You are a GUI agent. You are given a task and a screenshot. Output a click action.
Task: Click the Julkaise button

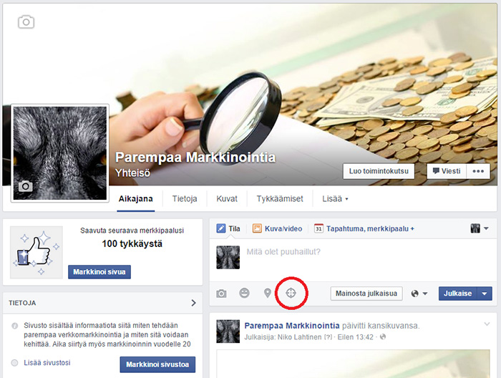pyautogui.click(x=458, y=294)
